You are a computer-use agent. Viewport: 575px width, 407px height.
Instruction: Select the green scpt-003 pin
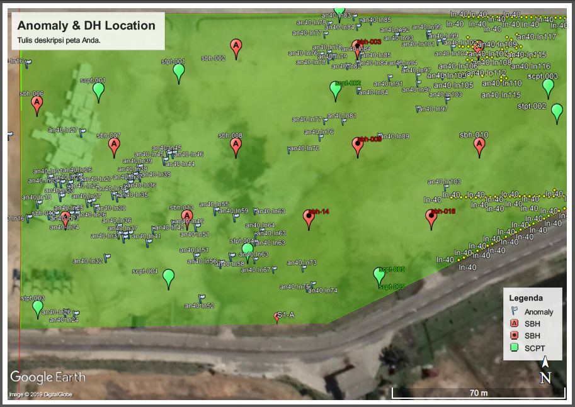coord(548,87)
